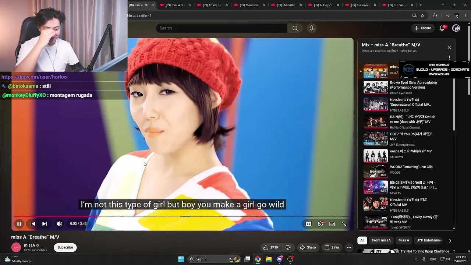Share this video
Viewport: 471px width, 265px height.
click(x=308, y=247)
